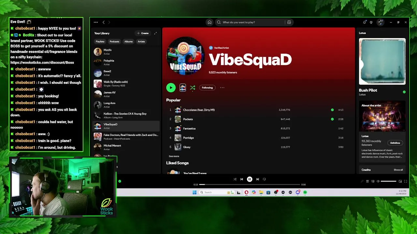The height and width of the screenshot is (234, 417).
Task: Enter full screen player view
Action: pyautogui.click(x=406, y=181)
